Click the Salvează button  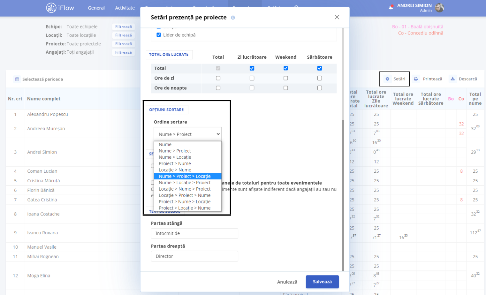click(322, 282)
